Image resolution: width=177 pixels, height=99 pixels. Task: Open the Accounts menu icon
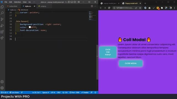coord(2,82)
